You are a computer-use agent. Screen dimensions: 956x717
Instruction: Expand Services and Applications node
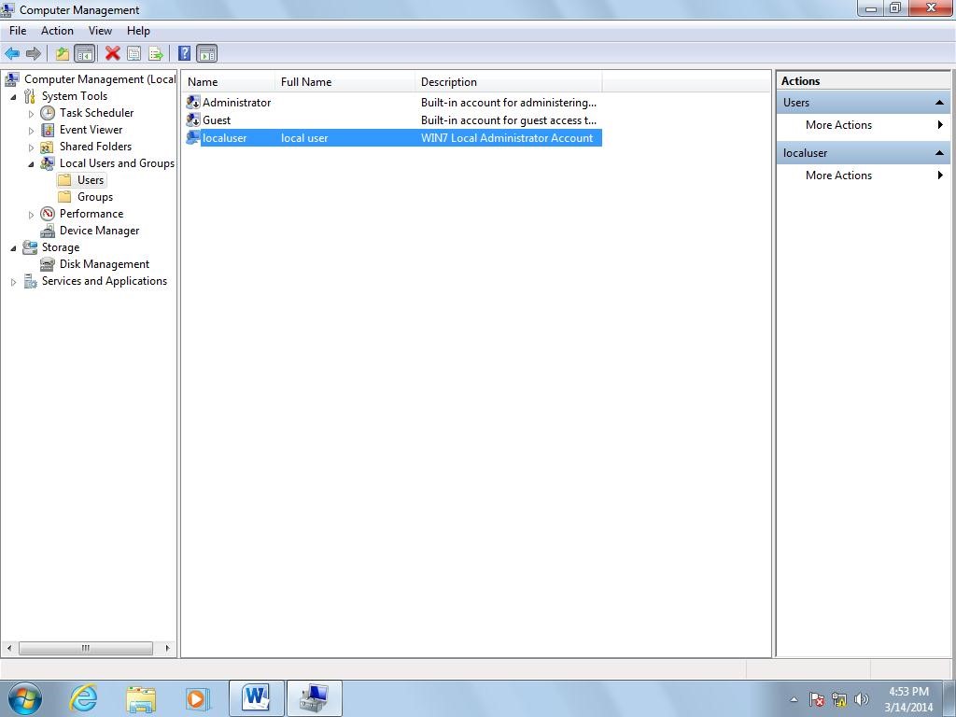[x=13, y=282]
